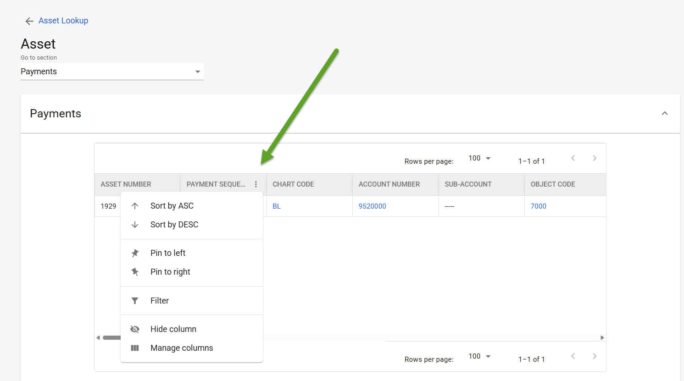Click the bottom previous page arrow
This screenshot has height=381, width=684.
pyautogui.click(x=573, y=356)
